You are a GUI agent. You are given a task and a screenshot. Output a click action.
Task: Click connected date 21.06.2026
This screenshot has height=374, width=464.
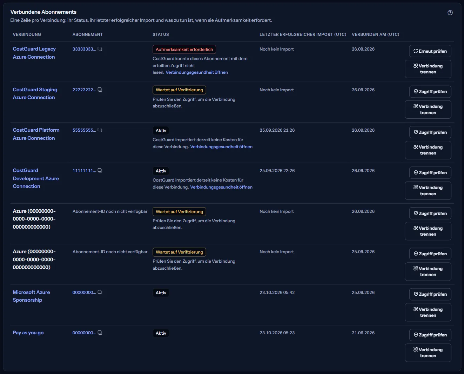click(x=363, y=333)
